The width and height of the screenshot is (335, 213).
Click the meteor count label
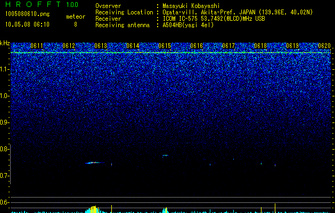pos(76,17)
